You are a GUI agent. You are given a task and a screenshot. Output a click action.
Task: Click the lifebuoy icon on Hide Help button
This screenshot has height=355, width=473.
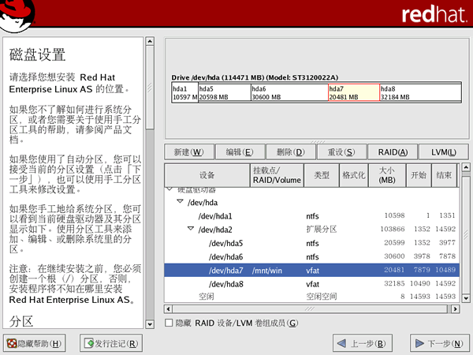point(12,343)
